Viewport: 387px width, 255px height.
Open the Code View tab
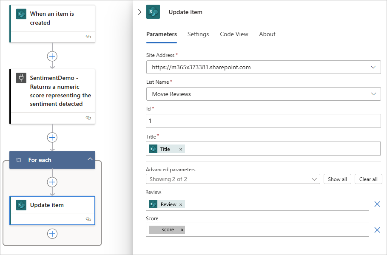point(234,34)
